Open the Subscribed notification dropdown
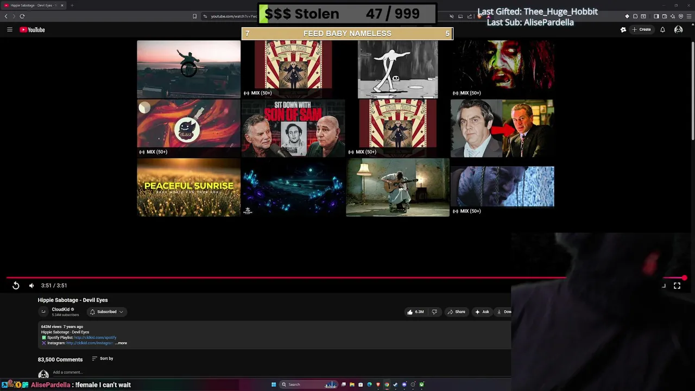 (x=107, y=312)
